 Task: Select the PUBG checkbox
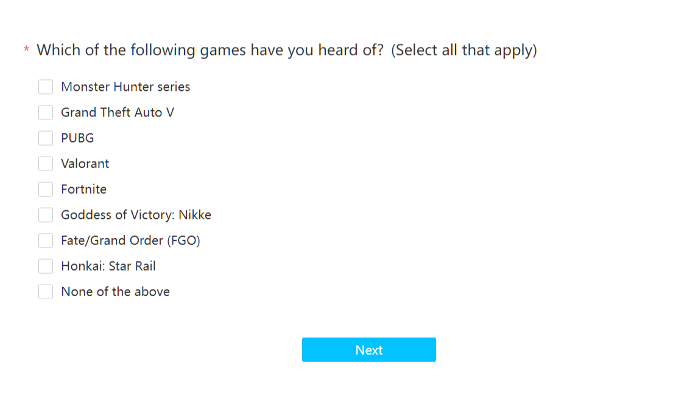point(46,138)
